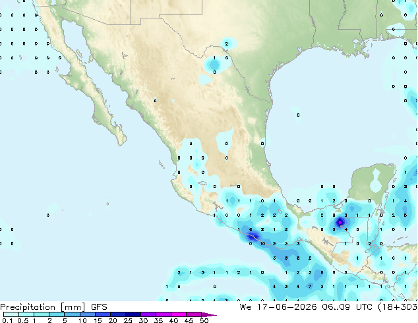Image resolution: width=418 pixels, height=323 pixels.
Task: Click the 'Precipitation [mm]' title text
Action: (43, 307)
